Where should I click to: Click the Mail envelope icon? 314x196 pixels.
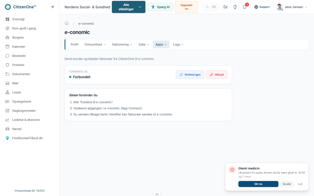tap(7, 83)
